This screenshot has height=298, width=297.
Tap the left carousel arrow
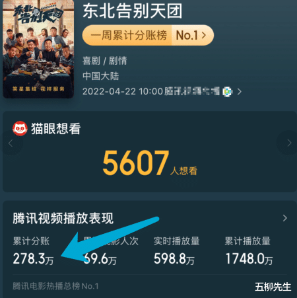[11, 143]
